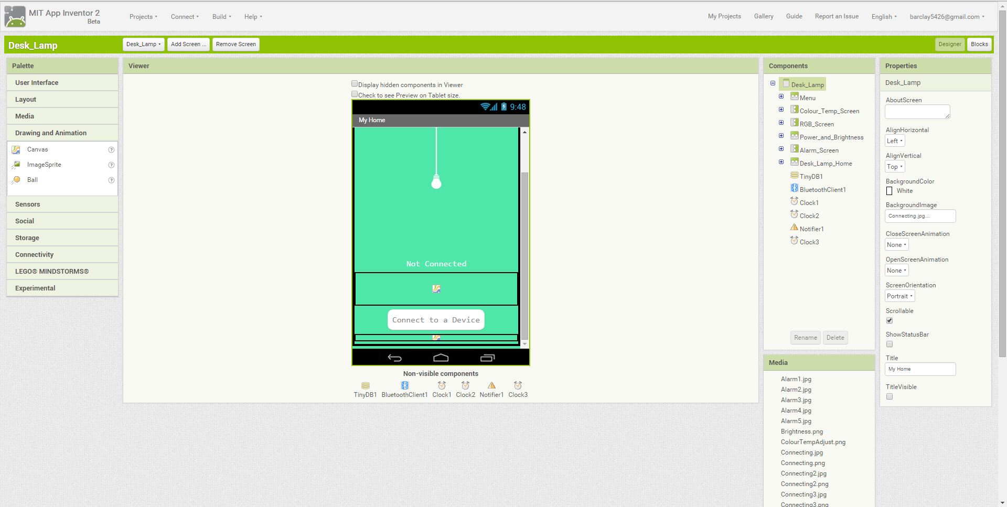Image resolution: width=1007 pixels, height=507 pixels.
Task: Select Clock3 in the Components tree
Action: tap(809, 242)
